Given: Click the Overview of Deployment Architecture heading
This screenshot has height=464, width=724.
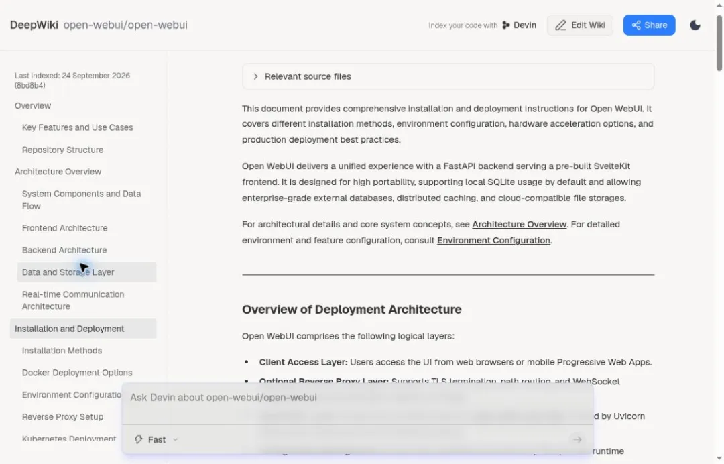Looking at the screenshot, I should tap(352, 309).
